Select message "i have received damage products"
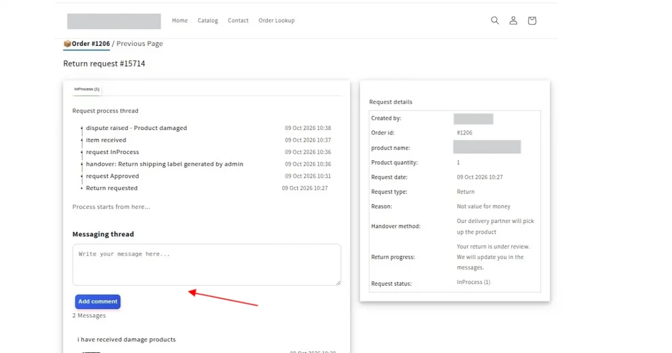Viewport: 672px width, 353px height. (x=127, y=340)
